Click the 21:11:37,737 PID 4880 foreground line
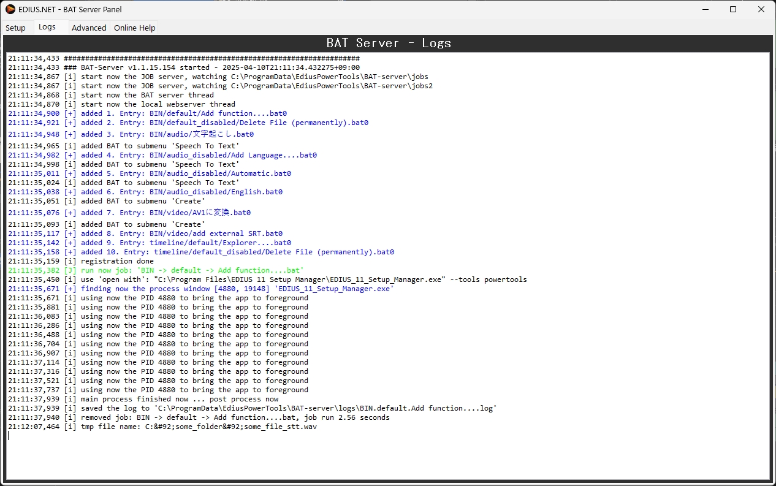Screen dimensions: 776x486 (x=158, y=390)
